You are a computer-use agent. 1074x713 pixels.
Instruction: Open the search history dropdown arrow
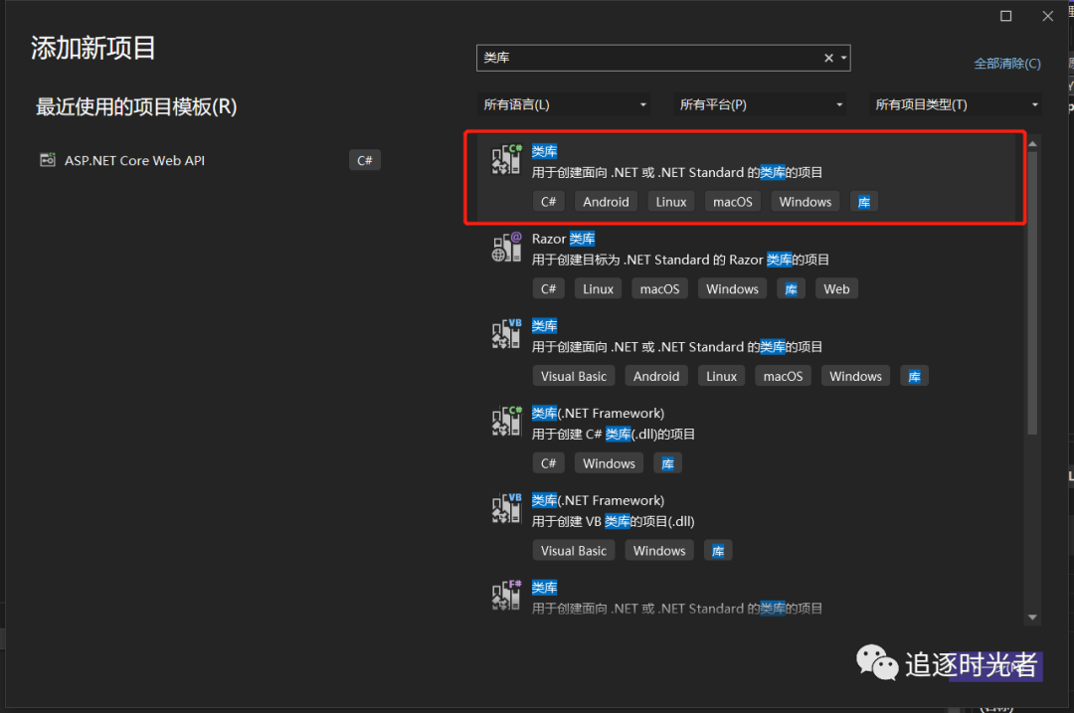844,59
